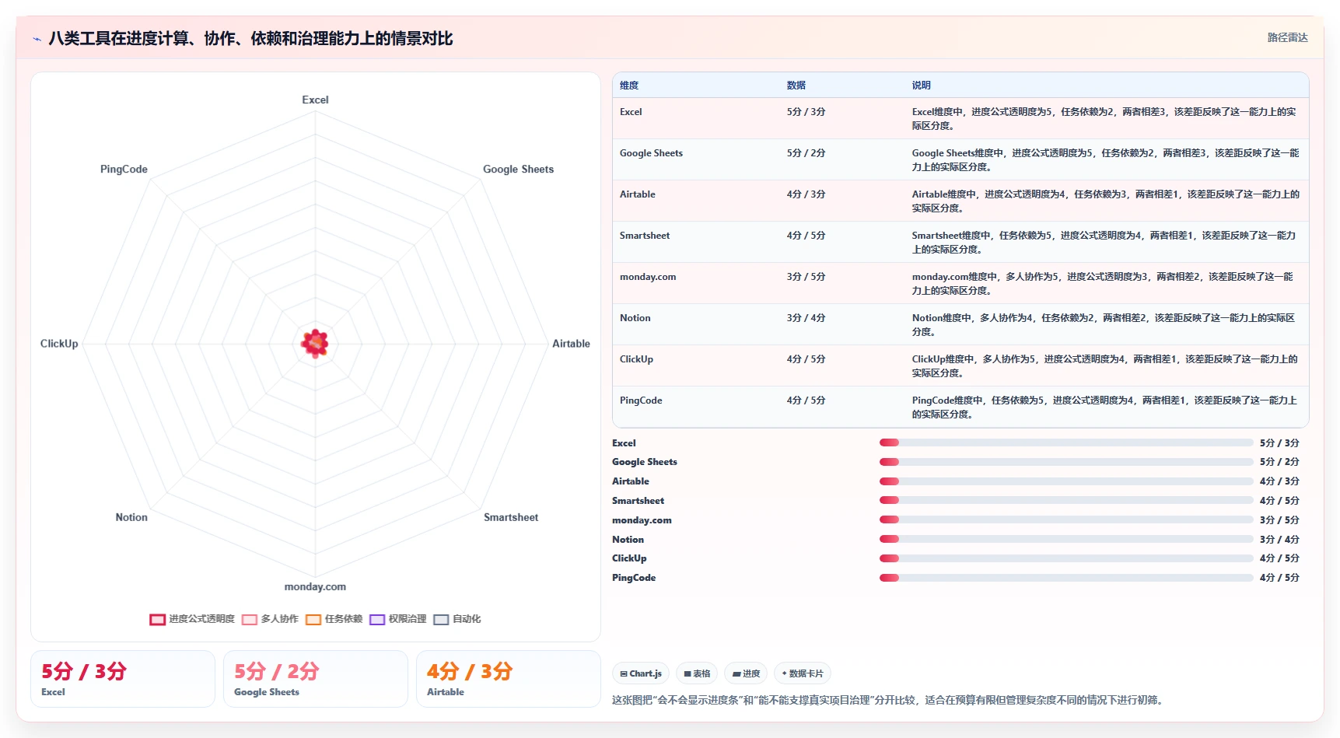The width and height of the screenshot is (1340, 738).
Task: Click the PingCode label in progress list
Action: click(634, 578)
